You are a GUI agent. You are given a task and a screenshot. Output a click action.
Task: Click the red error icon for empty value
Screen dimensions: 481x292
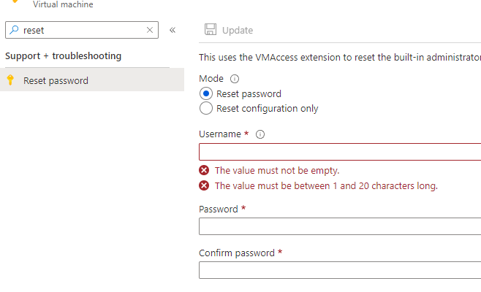pyautogui.click(x=204, y=170)
